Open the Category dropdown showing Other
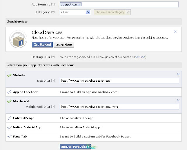The height and width of the screenshot is (150, 187). coord(75,12)
